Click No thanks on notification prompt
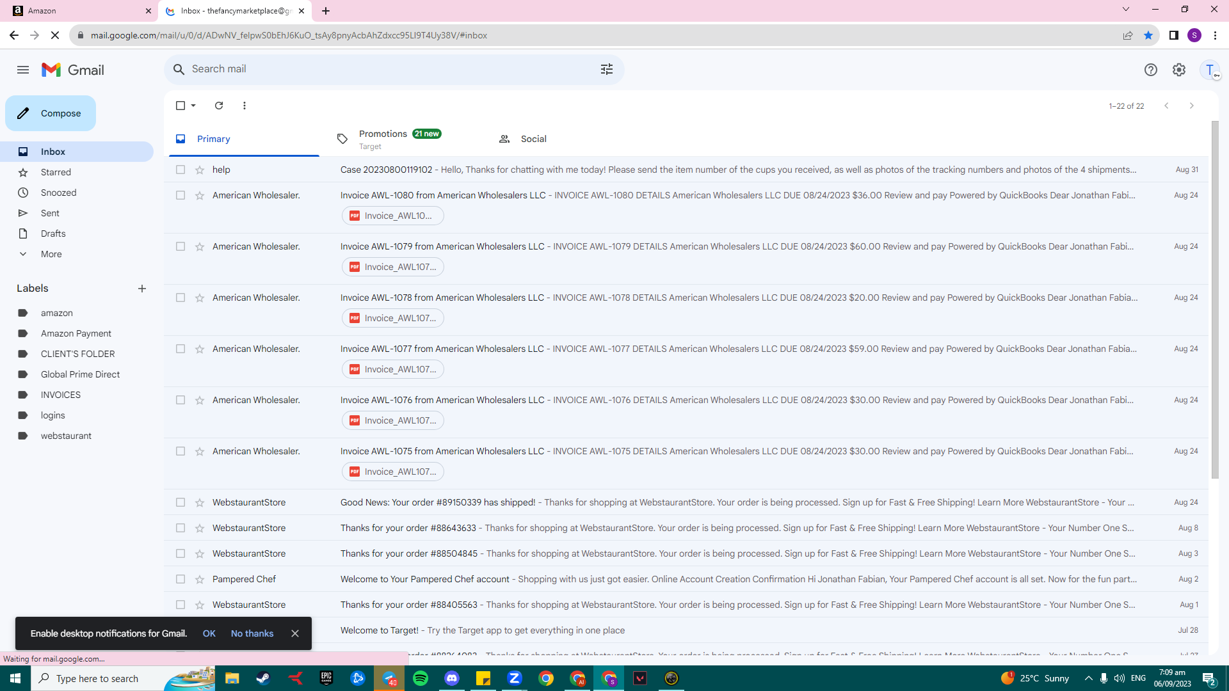Viewport: 1229px width, 691px height. 252,633
